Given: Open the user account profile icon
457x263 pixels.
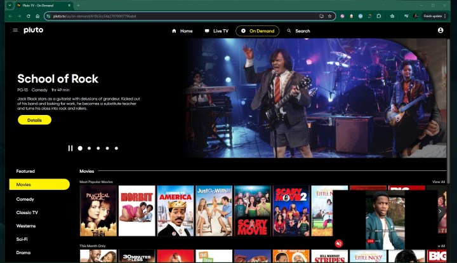Looking at the screenshot, I should [440, 30].
